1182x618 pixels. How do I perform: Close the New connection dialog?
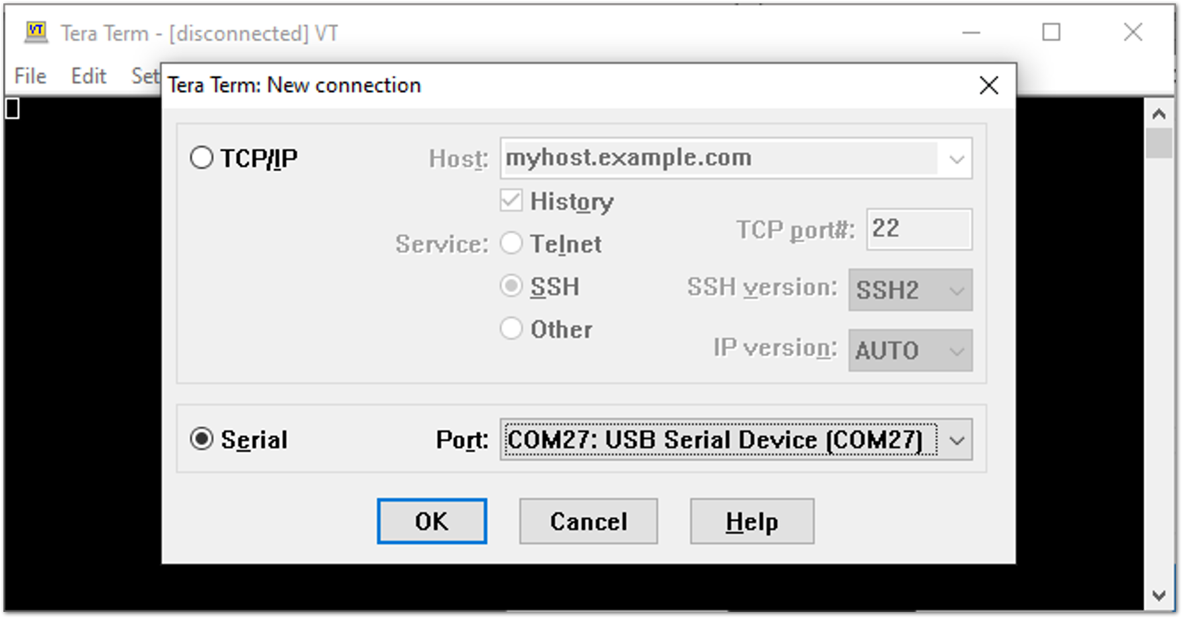pos(988,85)
